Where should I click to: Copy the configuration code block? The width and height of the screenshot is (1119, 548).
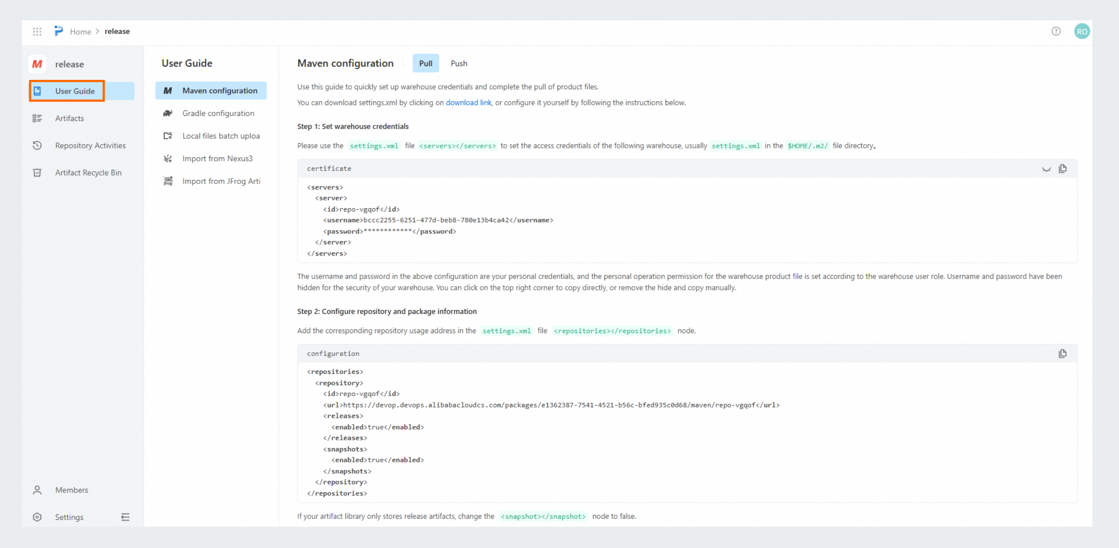1063,353
